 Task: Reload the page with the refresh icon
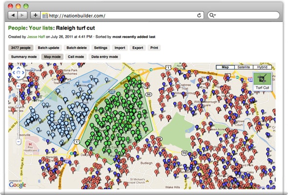[x=199, y=16]
